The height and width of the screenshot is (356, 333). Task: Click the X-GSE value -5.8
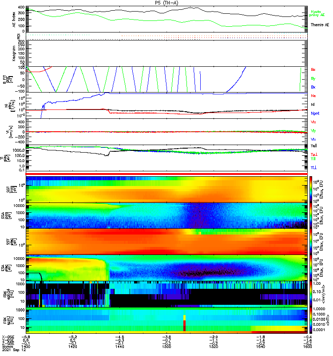pos(26,337)
